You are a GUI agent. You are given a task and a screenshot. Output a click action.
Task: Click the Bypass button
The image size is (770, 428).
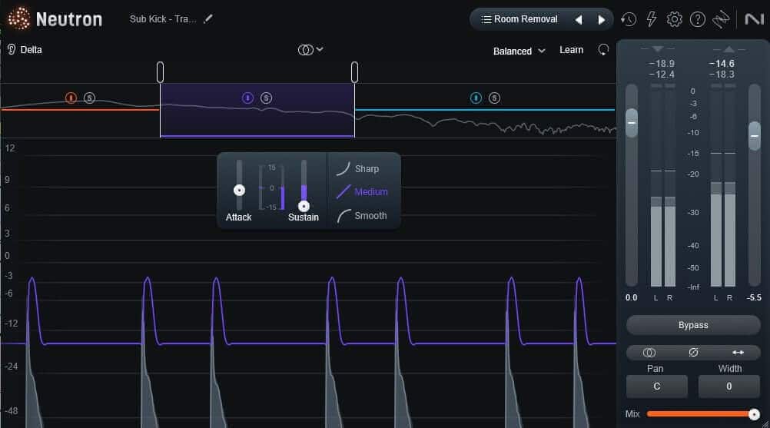coord(693,325)
